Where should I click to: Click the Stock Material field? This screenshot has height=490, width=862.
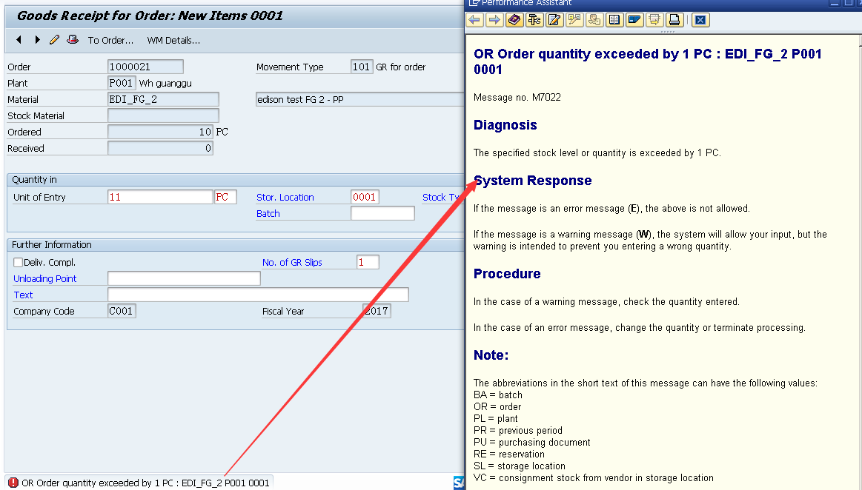[163, 115]
